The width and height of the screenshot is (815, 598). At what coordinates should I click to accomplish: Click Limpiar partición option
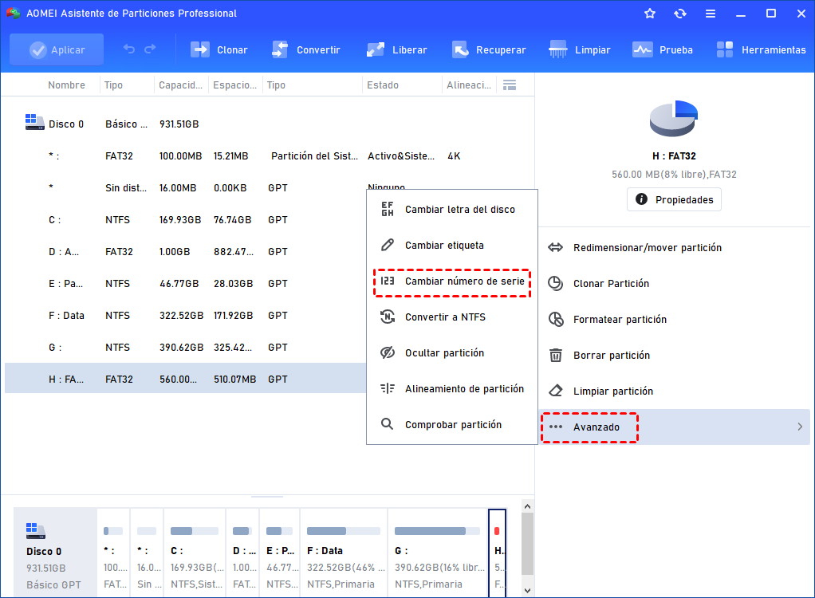674,391
